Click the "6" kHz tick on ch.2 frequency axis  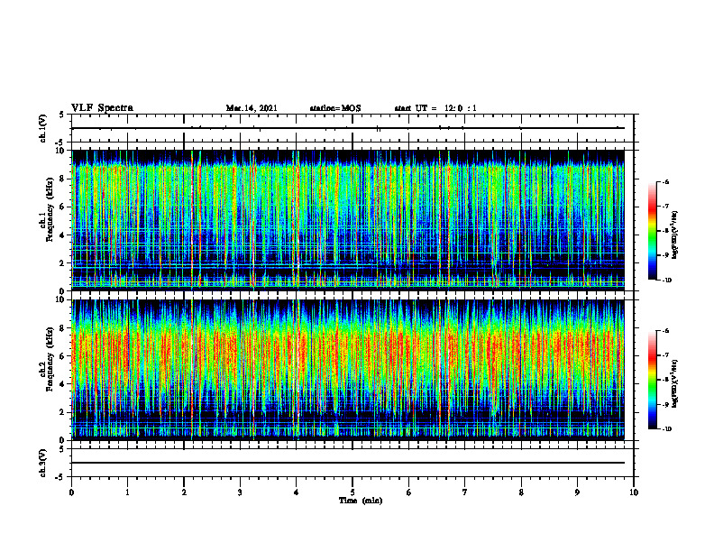[63, 356]
